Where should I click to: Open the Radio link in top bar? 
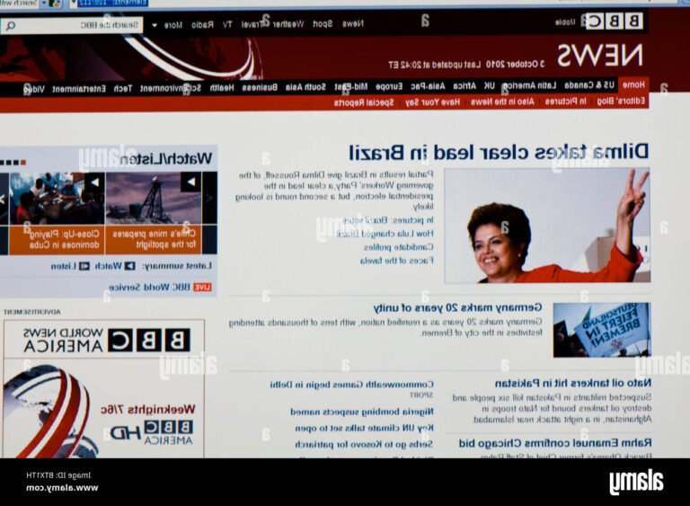tap(202, 24)
